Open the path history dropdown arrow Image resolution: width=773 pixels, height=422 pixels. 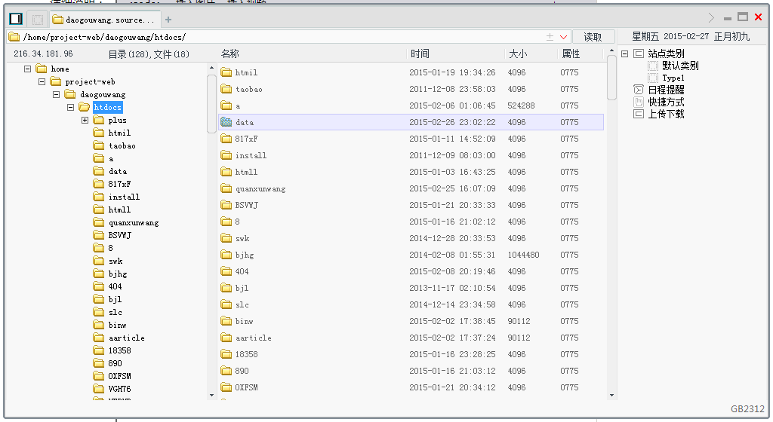coord(563,37)
